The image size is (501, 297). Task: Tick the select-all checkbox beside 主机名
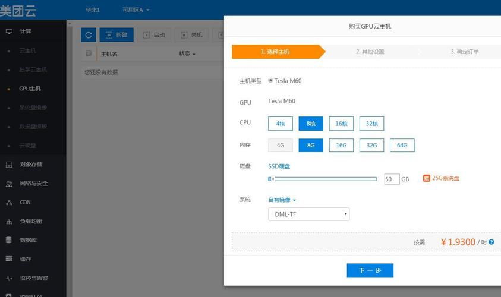(89, 53)
